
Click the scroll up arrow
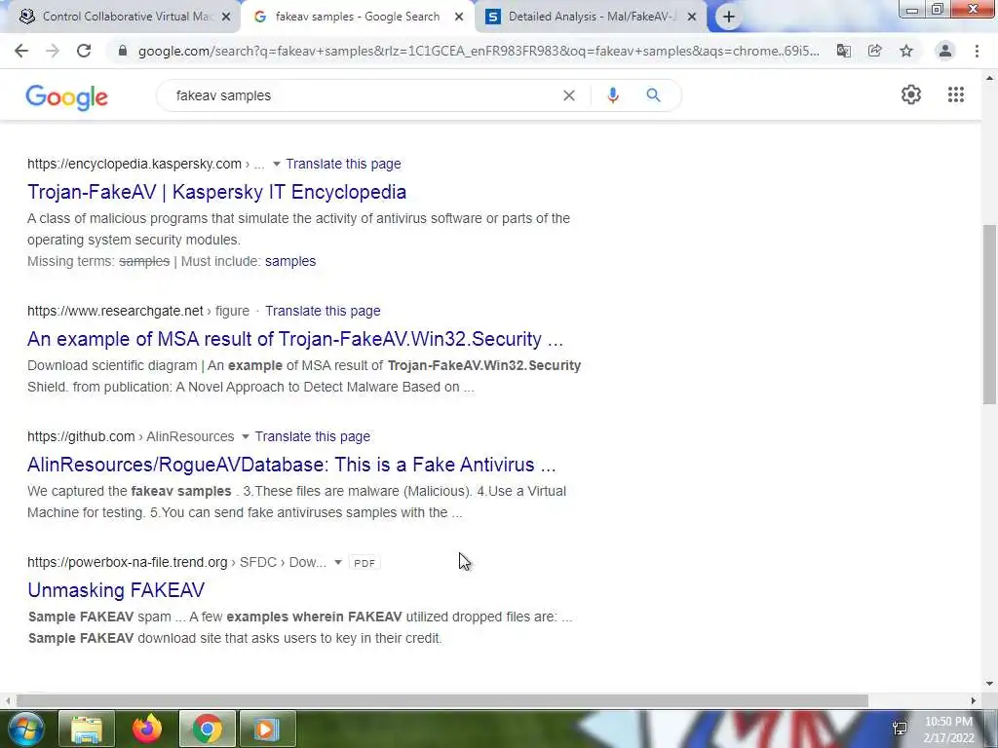coord(989,78)
